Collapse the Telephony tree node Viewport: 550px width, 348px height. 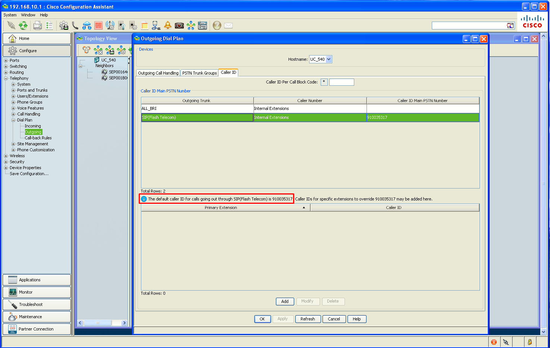(x=6, y=78)
